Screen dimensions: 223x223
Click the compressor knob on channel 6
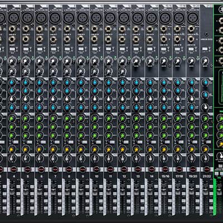[x=40, y=71]
